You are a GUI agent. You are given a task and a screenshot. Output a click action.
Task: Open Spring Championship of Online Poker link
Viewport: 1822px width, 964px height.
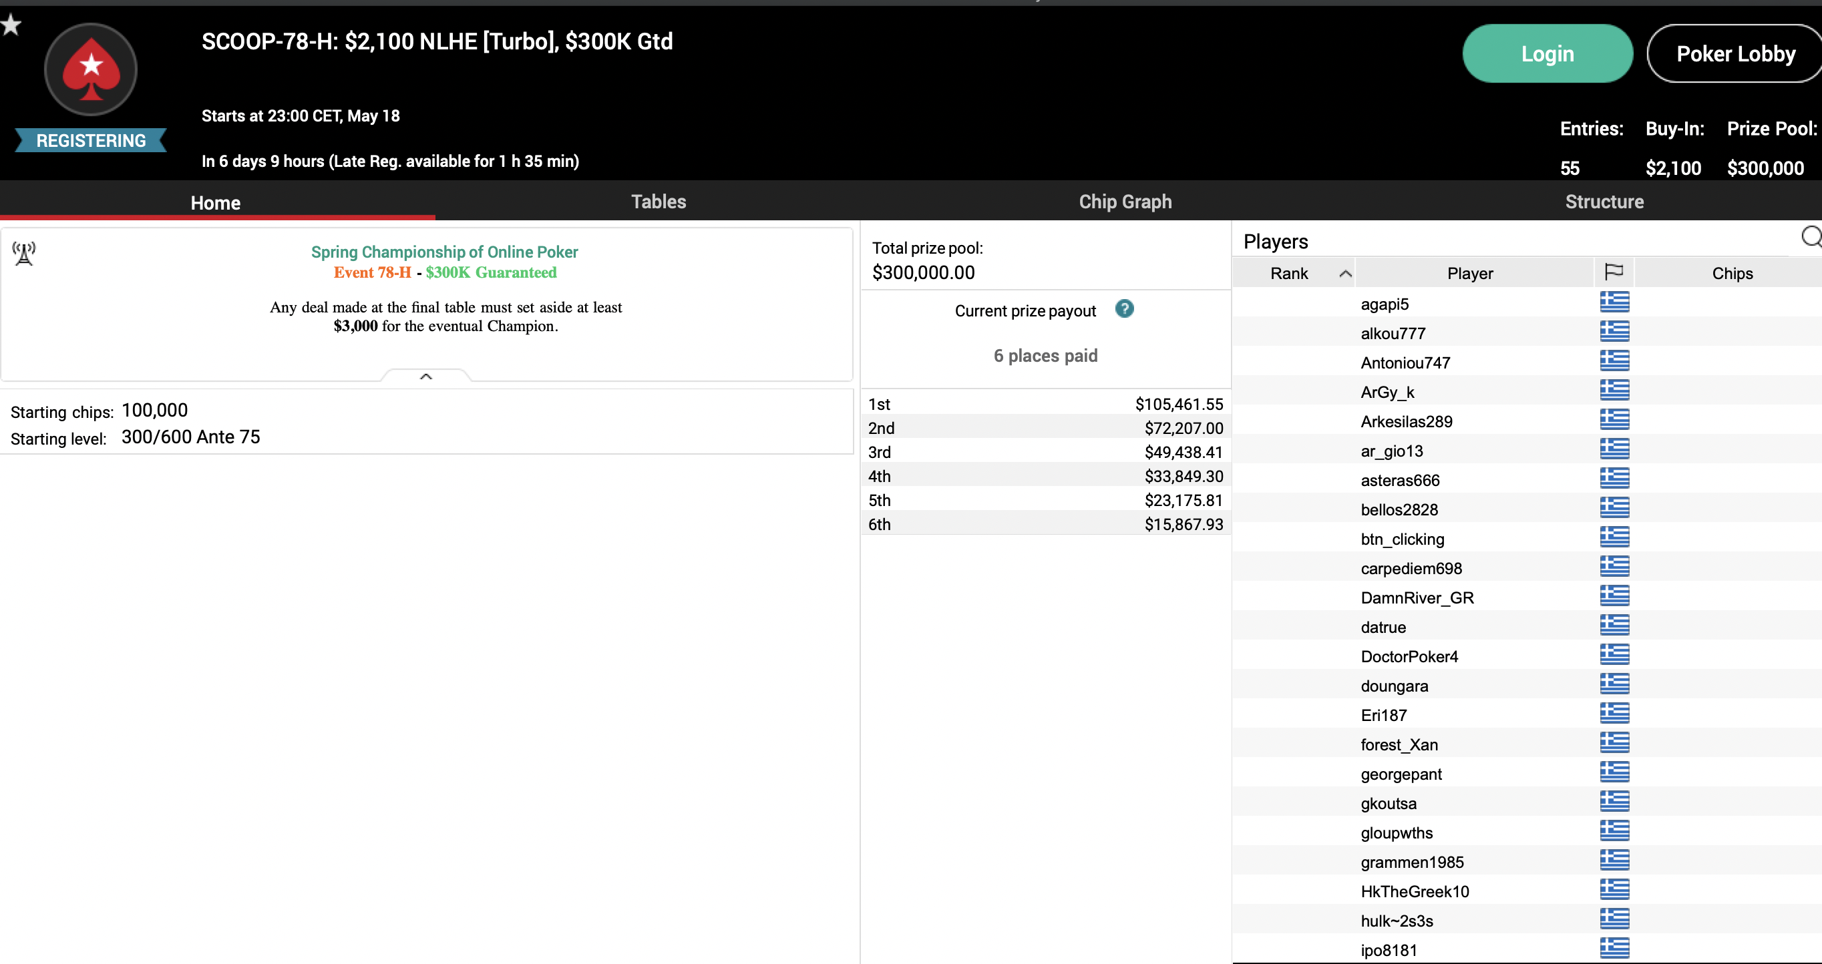[x=444, y=252]
